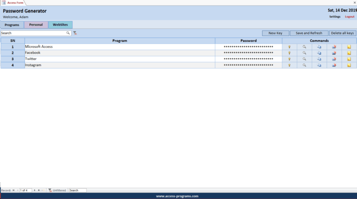Open the yellow note icon for Instagram

[349, 65]
